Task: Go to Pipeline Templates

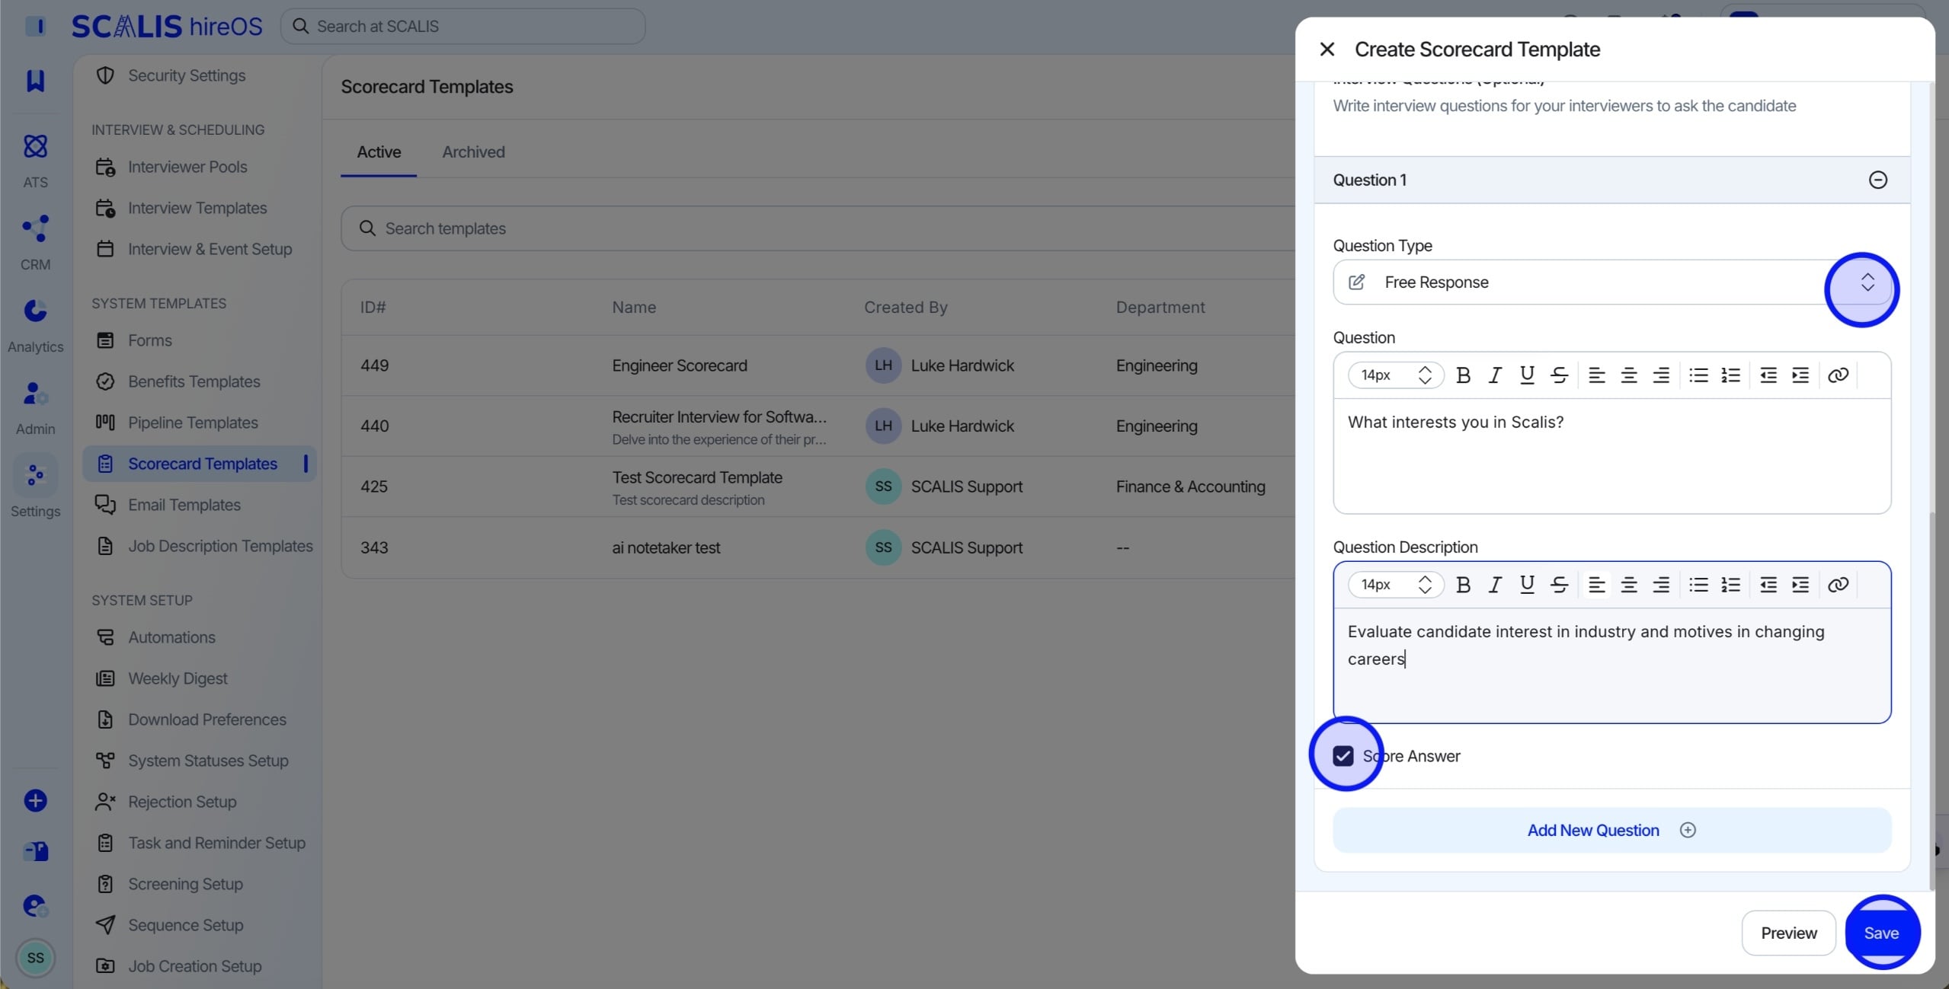Action: (193, 423)
